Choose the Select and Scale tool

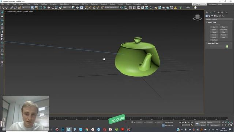pyautogui.click(x=57, y=8)
